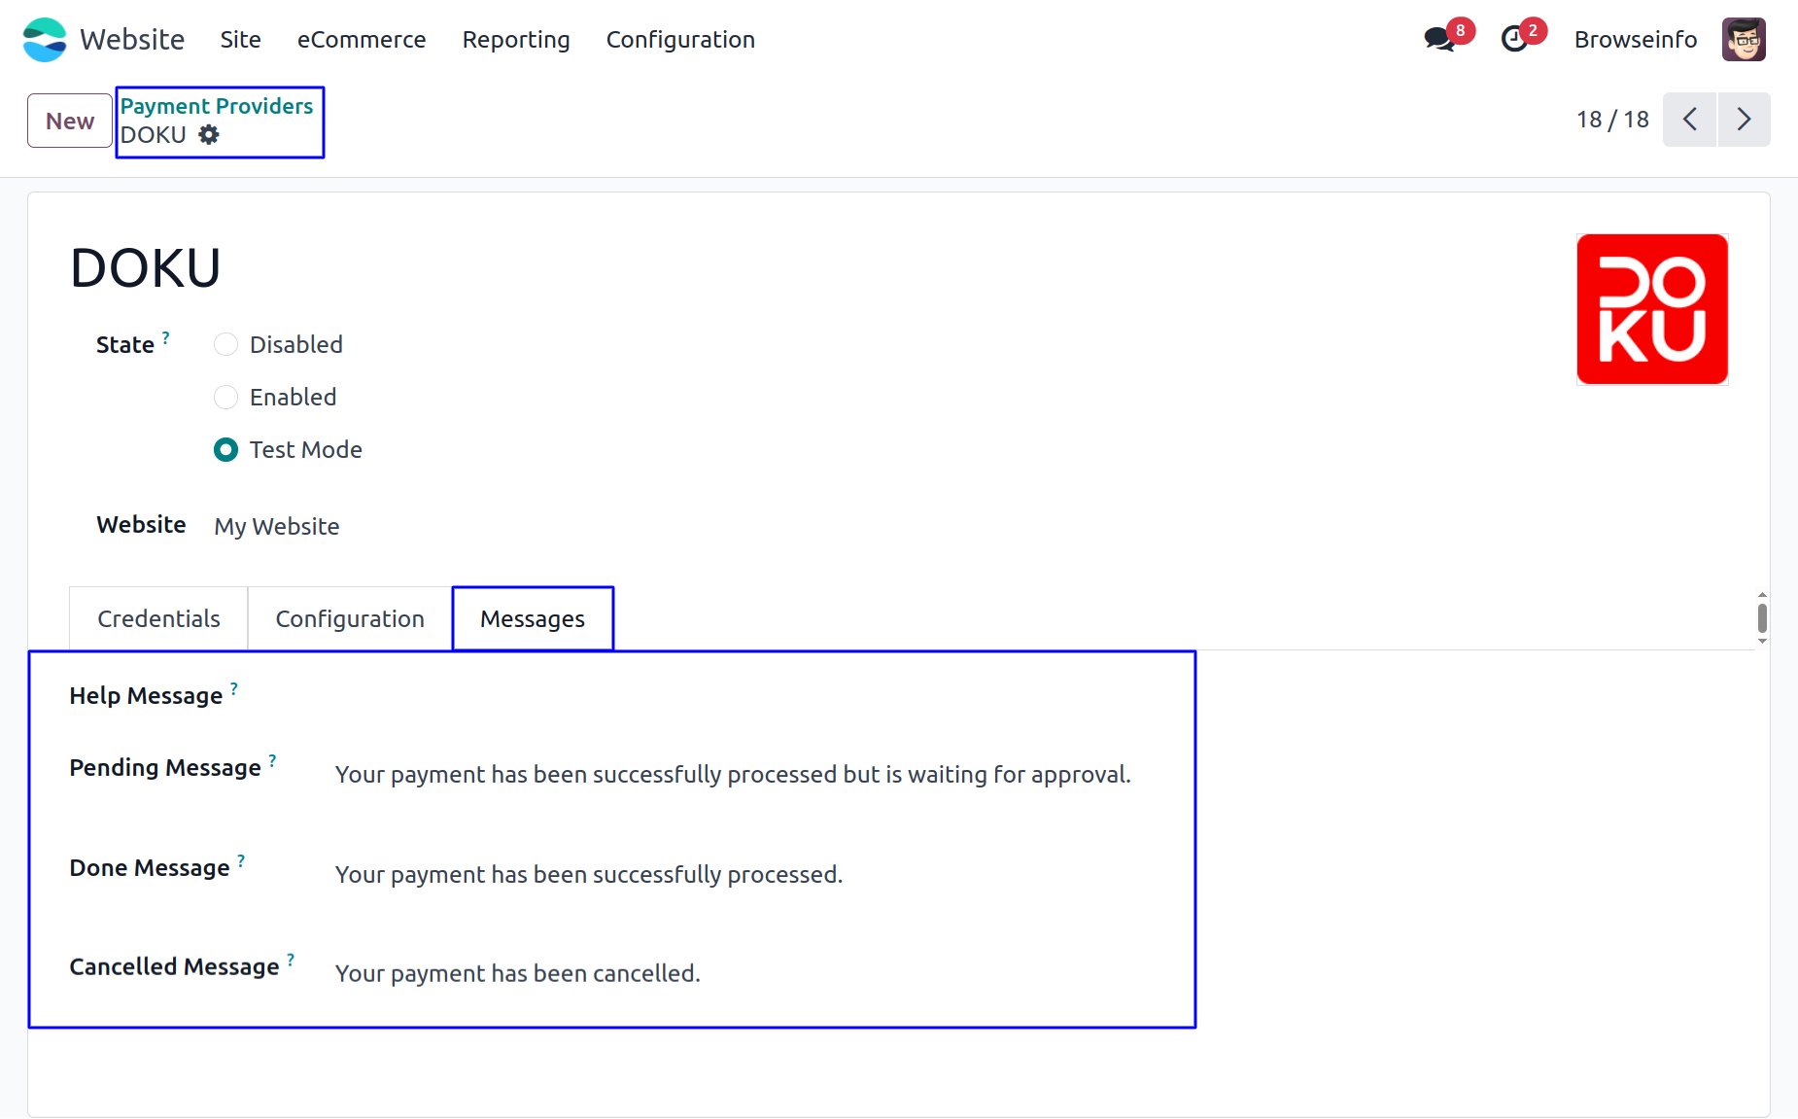Open the eCommerce menu
1798x1119 pixels.
point(362,39)
